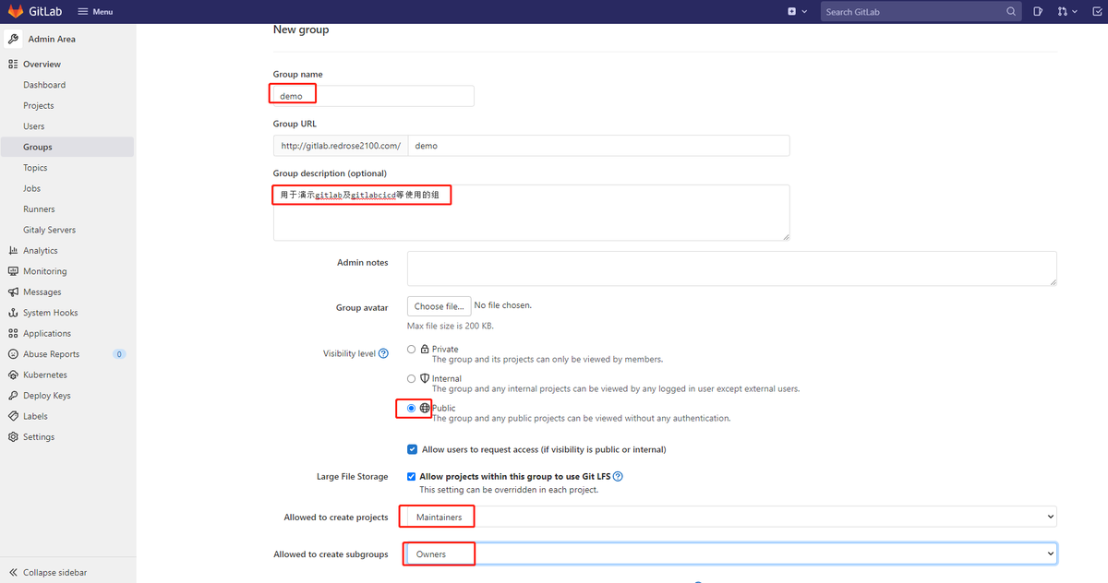Click the Monitoring screen icon
1108x583 pixels.
[13, 271]
